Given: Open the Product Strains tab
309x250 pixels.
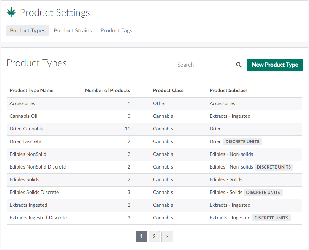Looking at the screenshot, I should tap(73, 31).
